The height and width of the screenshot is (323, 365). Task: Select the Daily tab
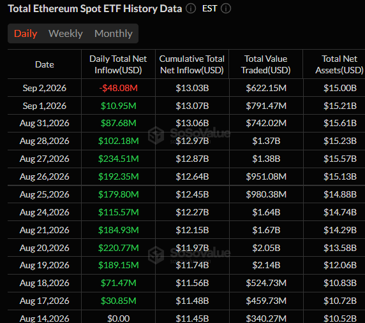pos(26,34)
